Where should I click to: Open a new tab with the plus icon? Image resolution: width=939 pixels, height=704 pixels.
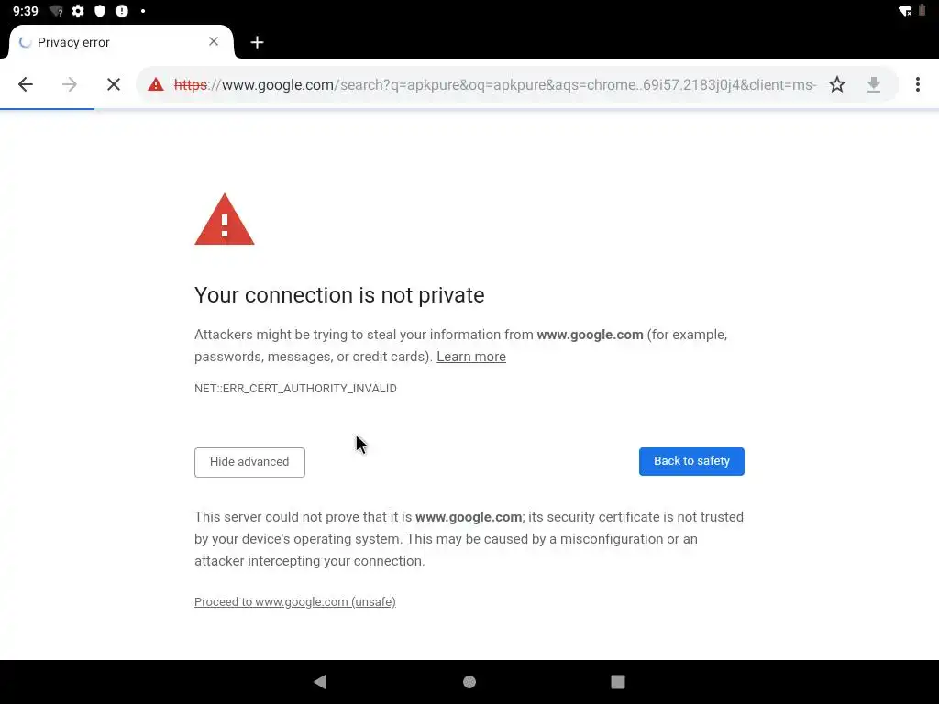tap(257, 42)
